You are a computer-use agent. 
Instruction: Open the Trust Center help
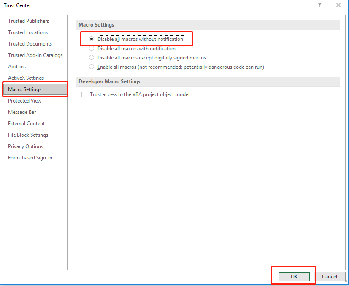[x=319, y=5]
